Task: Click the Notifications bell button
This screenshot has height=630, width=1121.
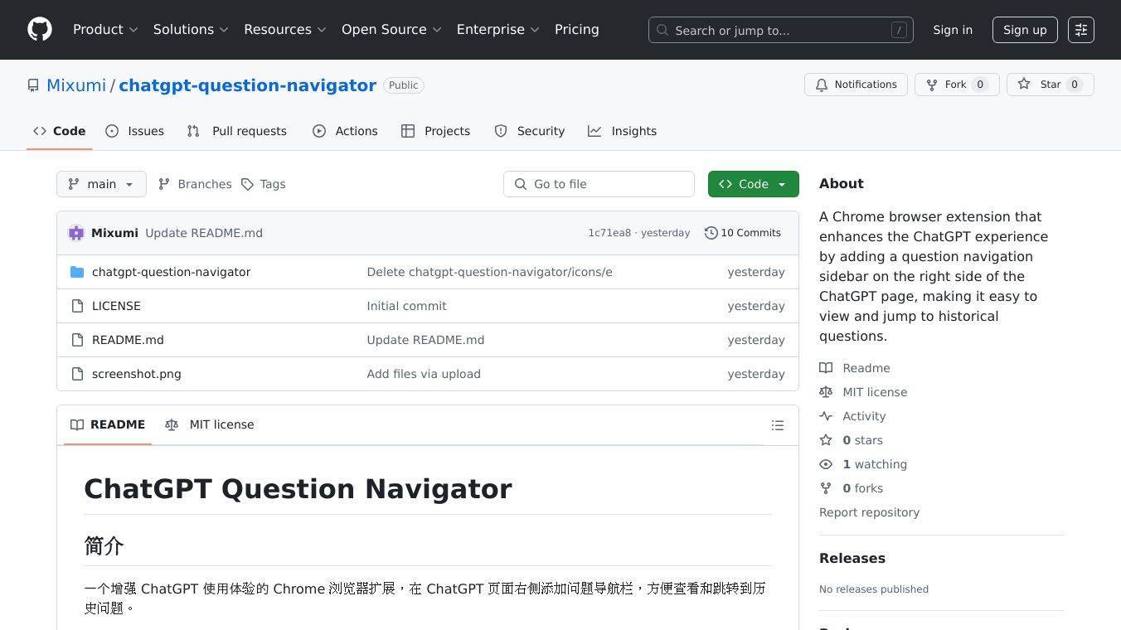Action: click(856, 85)
